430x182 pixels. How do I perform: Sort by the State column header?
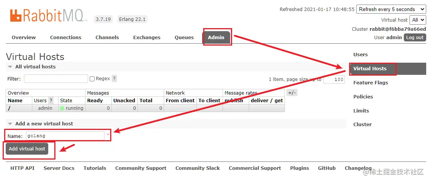pyautogui.click(x=66, y=100)
